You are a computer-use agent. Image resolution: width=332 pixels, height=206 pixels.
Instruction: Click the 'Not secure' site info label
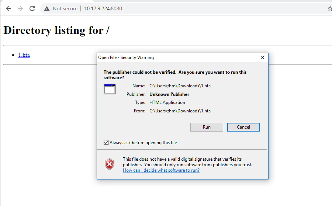(x=65, y=8)
